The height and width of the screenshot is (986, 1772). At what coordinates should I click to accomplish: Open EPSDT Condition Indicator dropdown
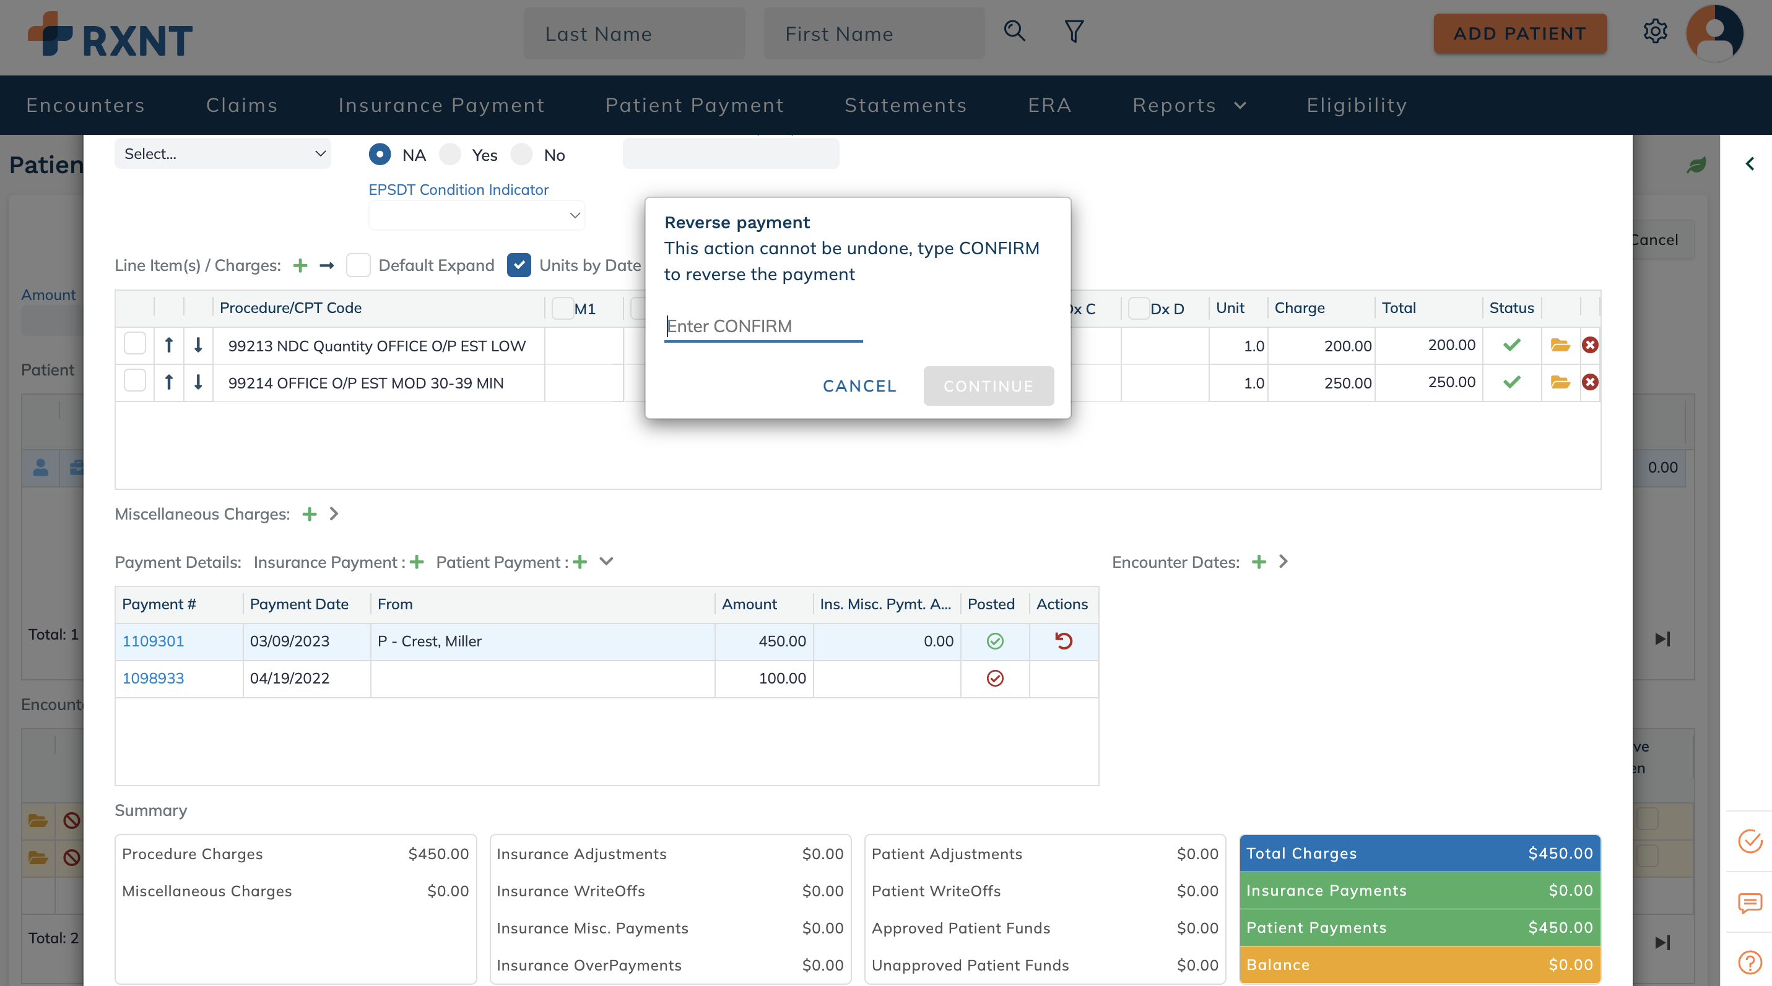coord(477,215)
